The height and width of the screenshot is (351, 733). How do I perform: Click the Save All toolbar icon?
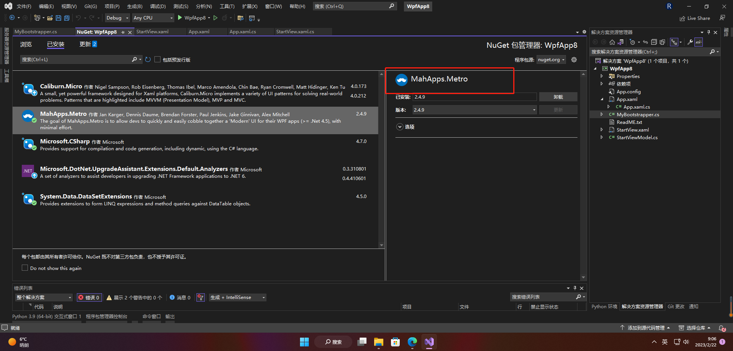pyautogui.click(x=67, y=18)
